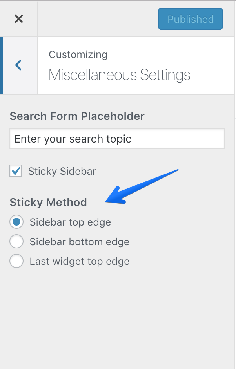Click the empty header space left of Published
The image size is (236, 369).
point(98,19)
